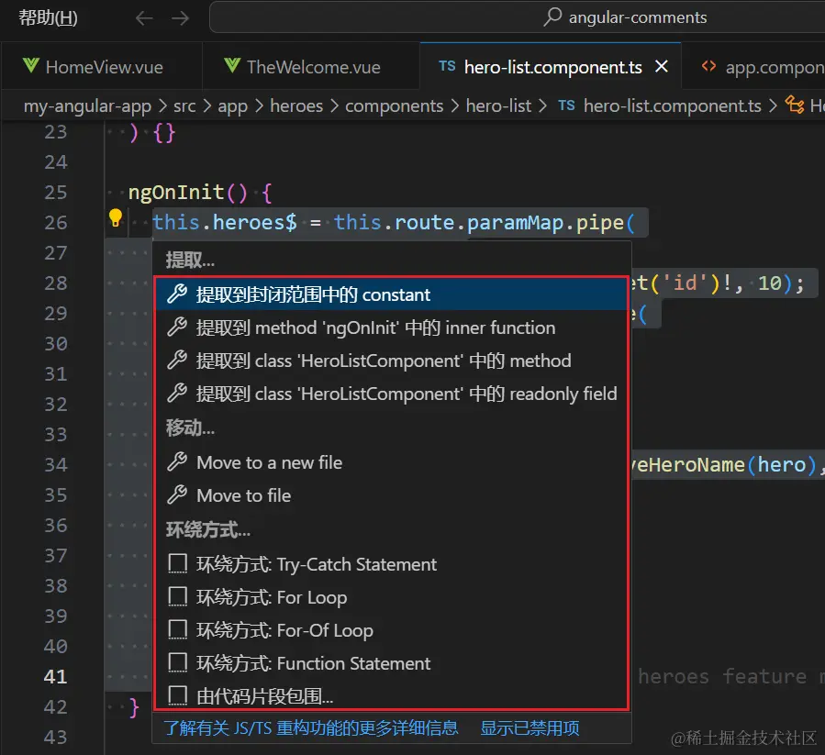Image resolution: width=825 pixels, height=755 pixels.
Task: Click line number 23
Action: (56, 131)
